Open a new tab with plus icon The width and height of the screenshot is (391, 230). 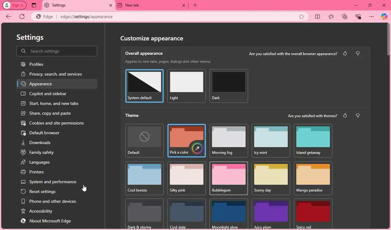(x=195, y=5)
